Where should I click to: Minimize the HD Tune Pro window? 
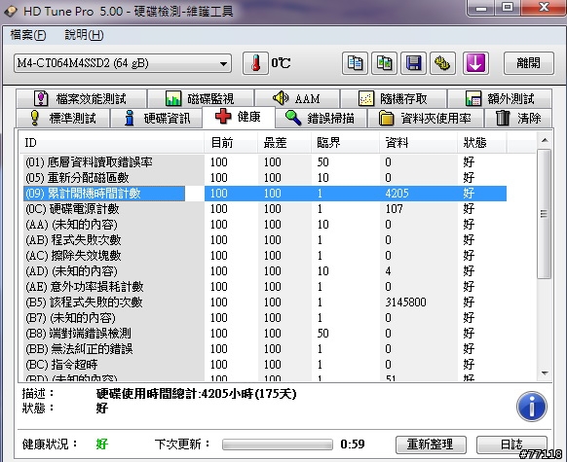(481, 8)
